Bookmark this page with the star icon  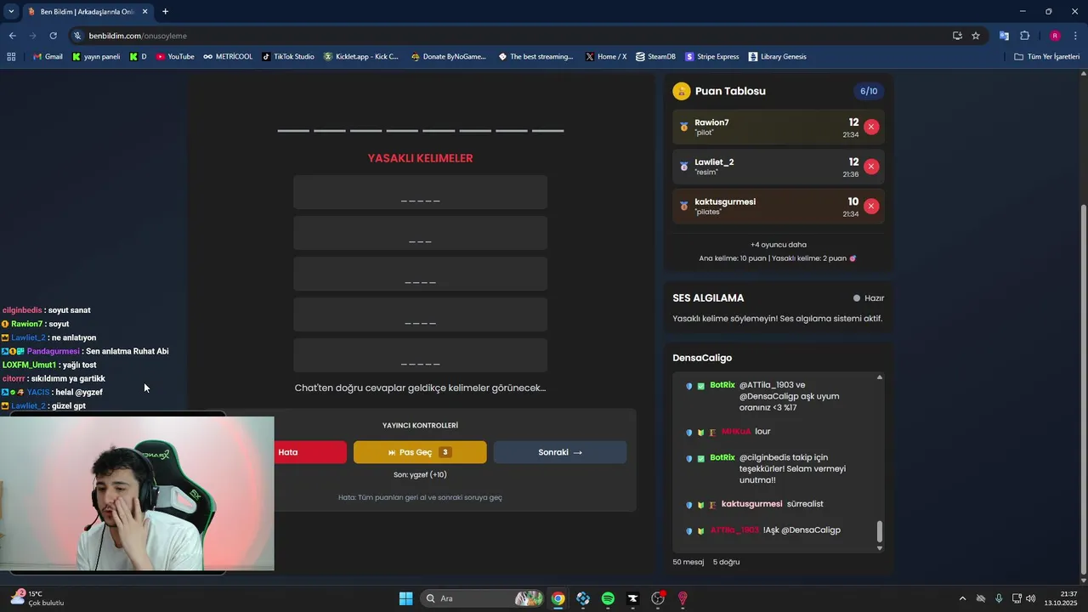[976, 36]
